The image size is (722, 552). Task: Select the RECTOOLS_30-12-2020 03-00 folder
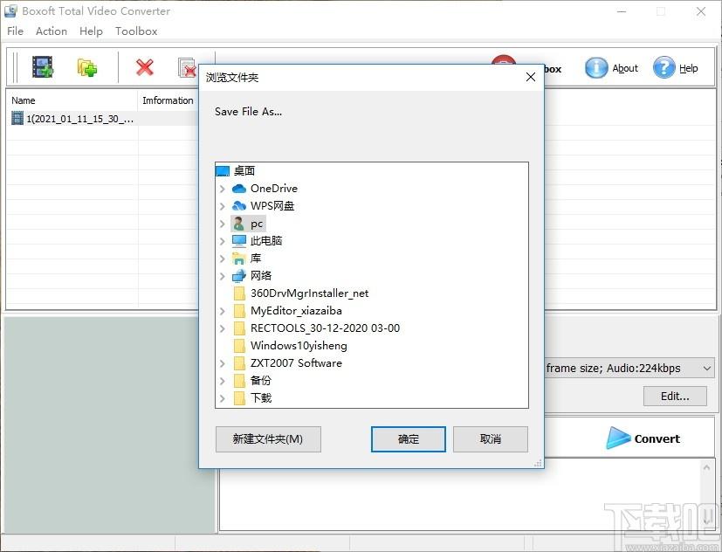point(325,328)
